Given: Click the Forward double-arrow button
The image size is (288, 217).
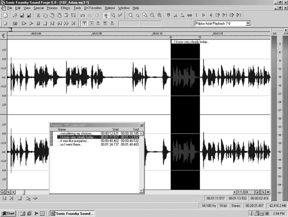Looking at the screenshot, I should [x=66, y=23].
